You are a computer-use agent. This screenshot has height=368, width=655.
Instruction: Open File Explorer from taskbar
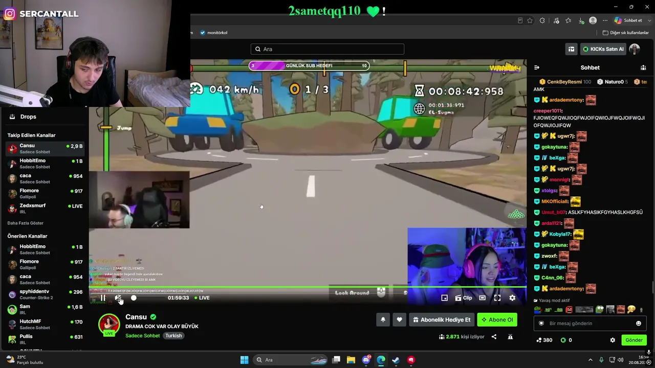coord(351,360)
